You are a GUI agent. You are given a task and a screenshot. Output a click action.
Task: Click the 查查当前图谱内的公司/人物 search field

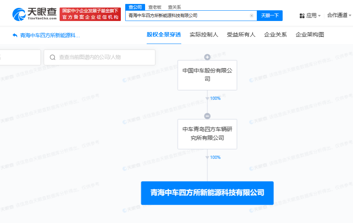click(99, 57)
